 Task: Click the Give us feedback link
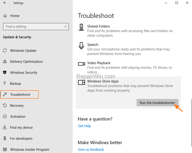91,149
